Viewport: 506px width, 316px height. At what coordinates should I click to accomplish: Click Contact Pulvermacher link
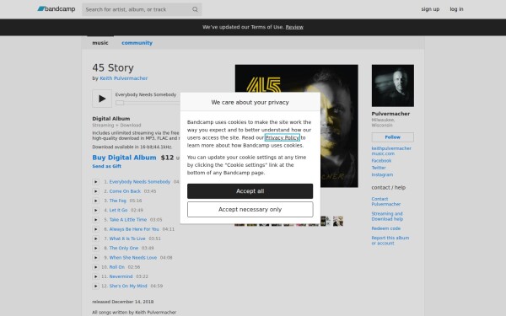tap(386, 201)
